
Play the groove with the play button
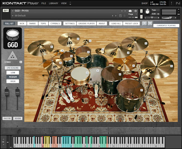144,23
